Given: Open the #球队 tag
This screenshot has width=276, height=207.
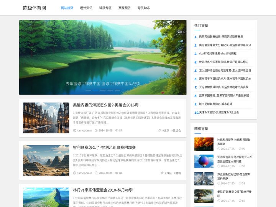Looking at the screenshot, I should click(168, 173).
